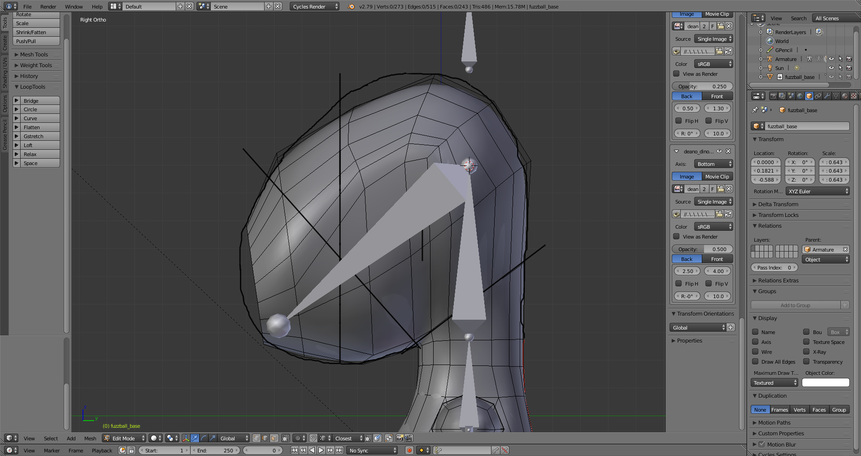Open the Textured maximum draw type dropdown
This screenshot has width=861, height=456.
click(x=774, y=382)
